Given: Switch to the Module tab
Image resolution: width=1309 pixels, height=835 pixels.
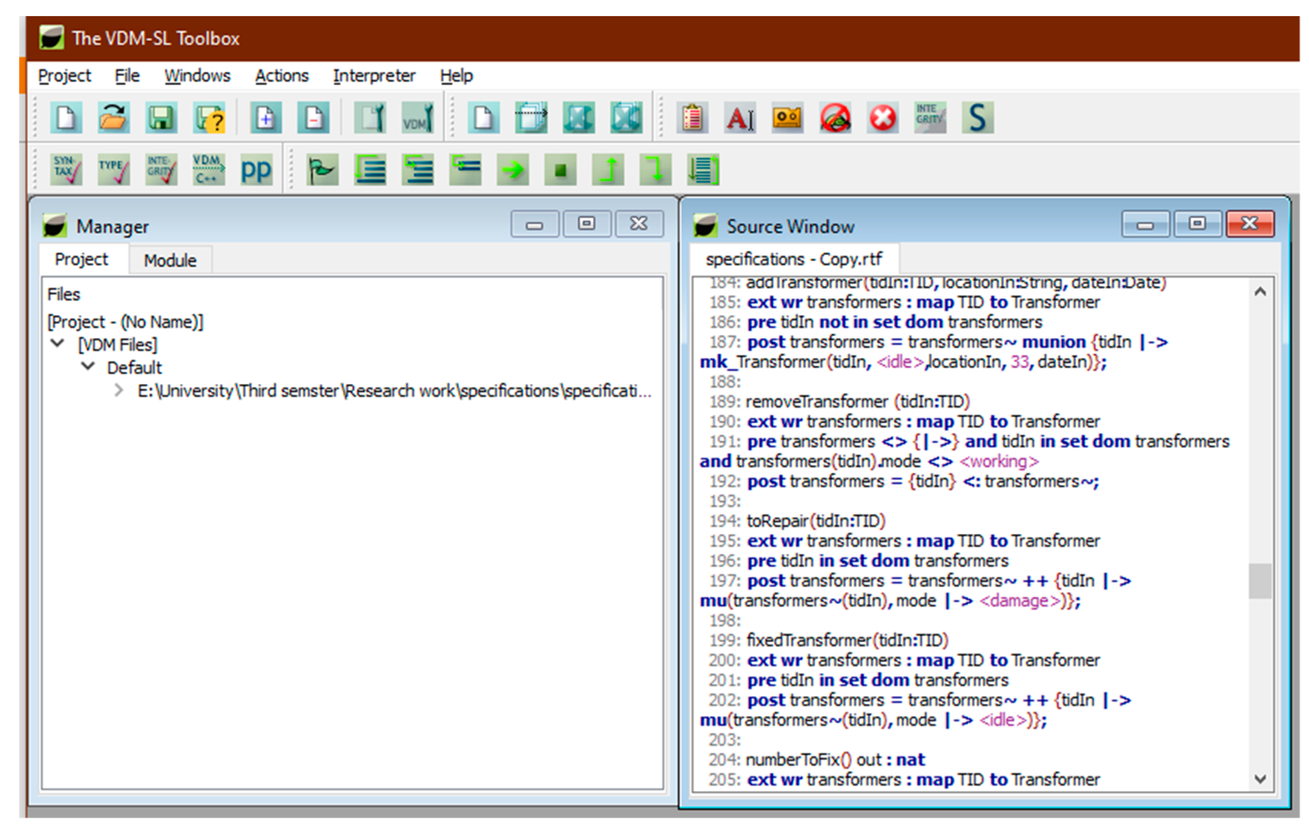Looking at the screenshot, I should coord(170,261).
